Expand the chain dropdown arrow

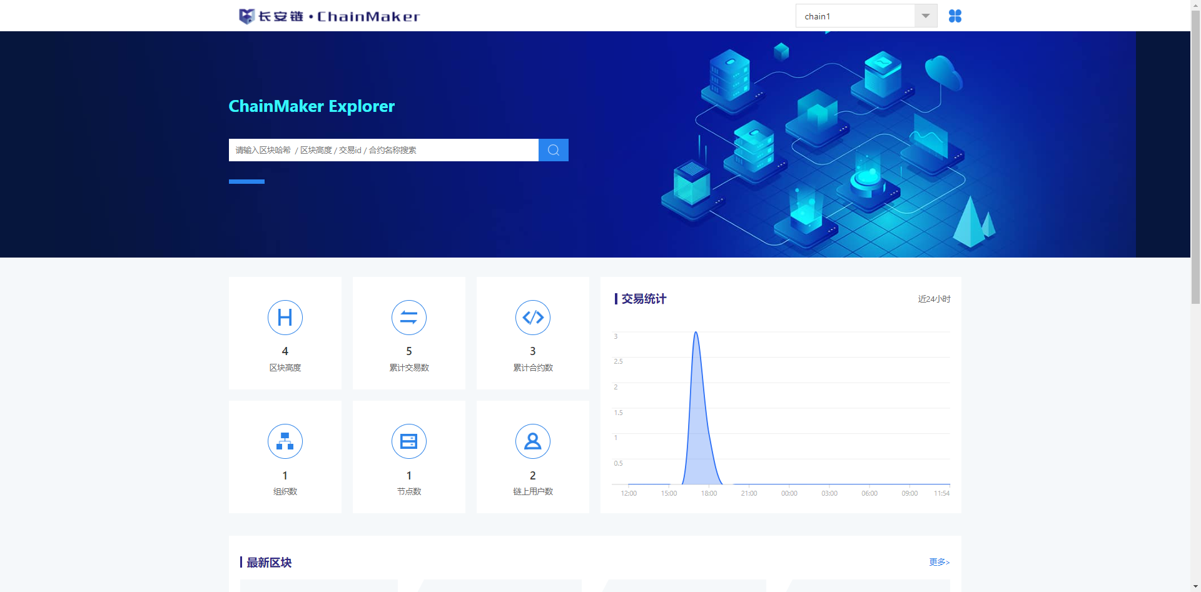coord(926,16)
